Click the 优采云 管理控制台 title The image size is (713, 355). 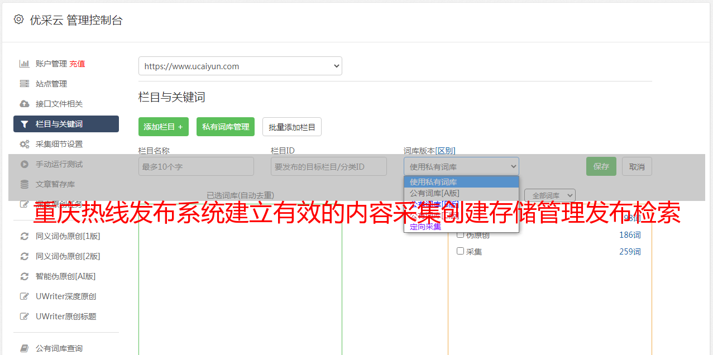[76, 20]
